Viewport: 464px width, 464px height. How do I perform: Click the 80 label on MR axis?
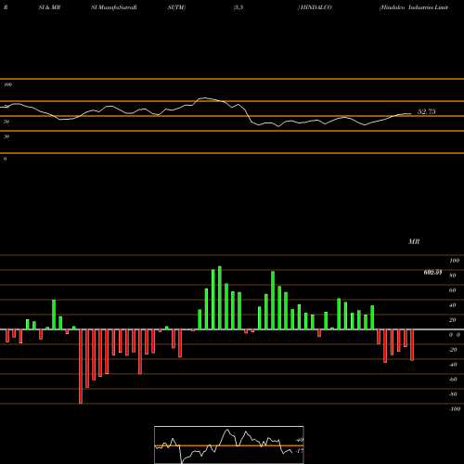453,276
